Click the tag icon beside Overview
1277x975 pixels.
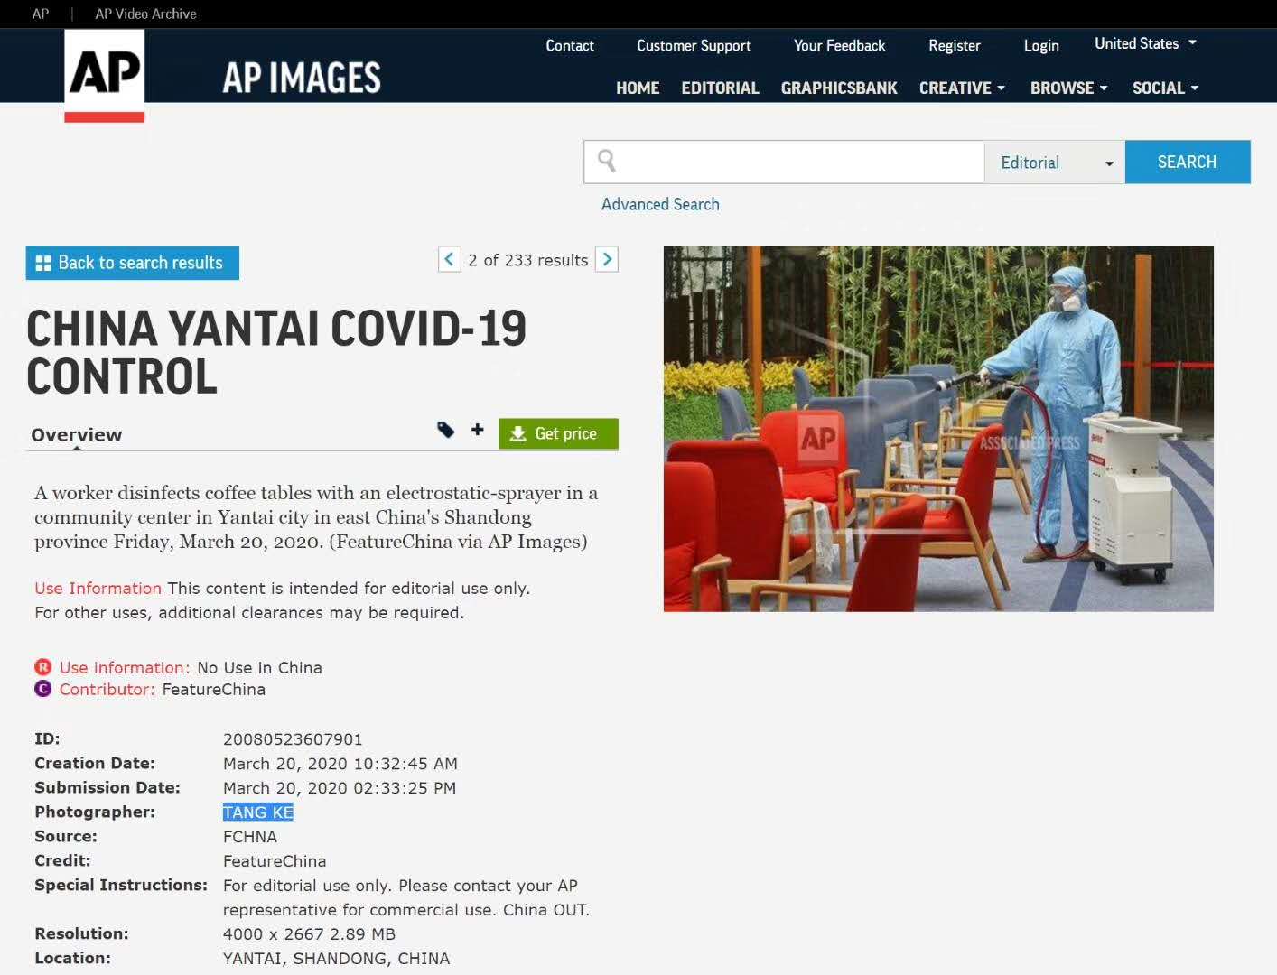(x=445, y=430)
